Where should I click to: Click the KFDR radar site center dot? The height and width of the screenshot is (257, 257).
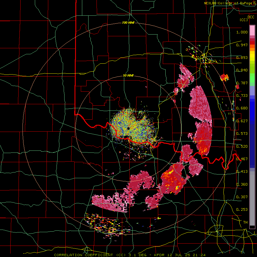(128, 128)
